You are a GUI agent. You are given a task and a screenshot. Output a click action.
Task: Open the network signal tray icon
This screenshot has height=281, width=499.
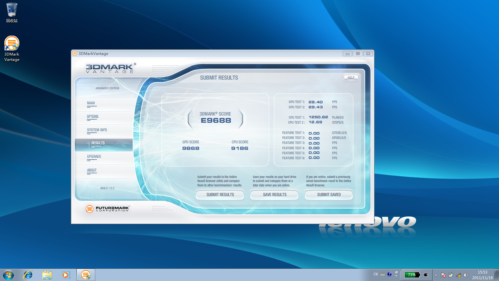pyautogui.click(x=458, y=275)
